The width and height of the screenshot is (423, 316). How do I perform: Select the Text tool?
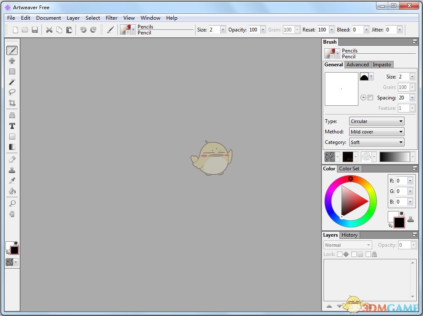[x=12, y=126]
